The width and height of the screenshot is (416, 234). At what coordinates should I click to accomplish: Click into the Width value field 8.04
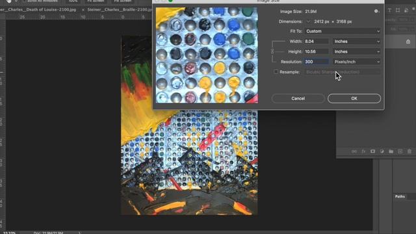[317, 42]
